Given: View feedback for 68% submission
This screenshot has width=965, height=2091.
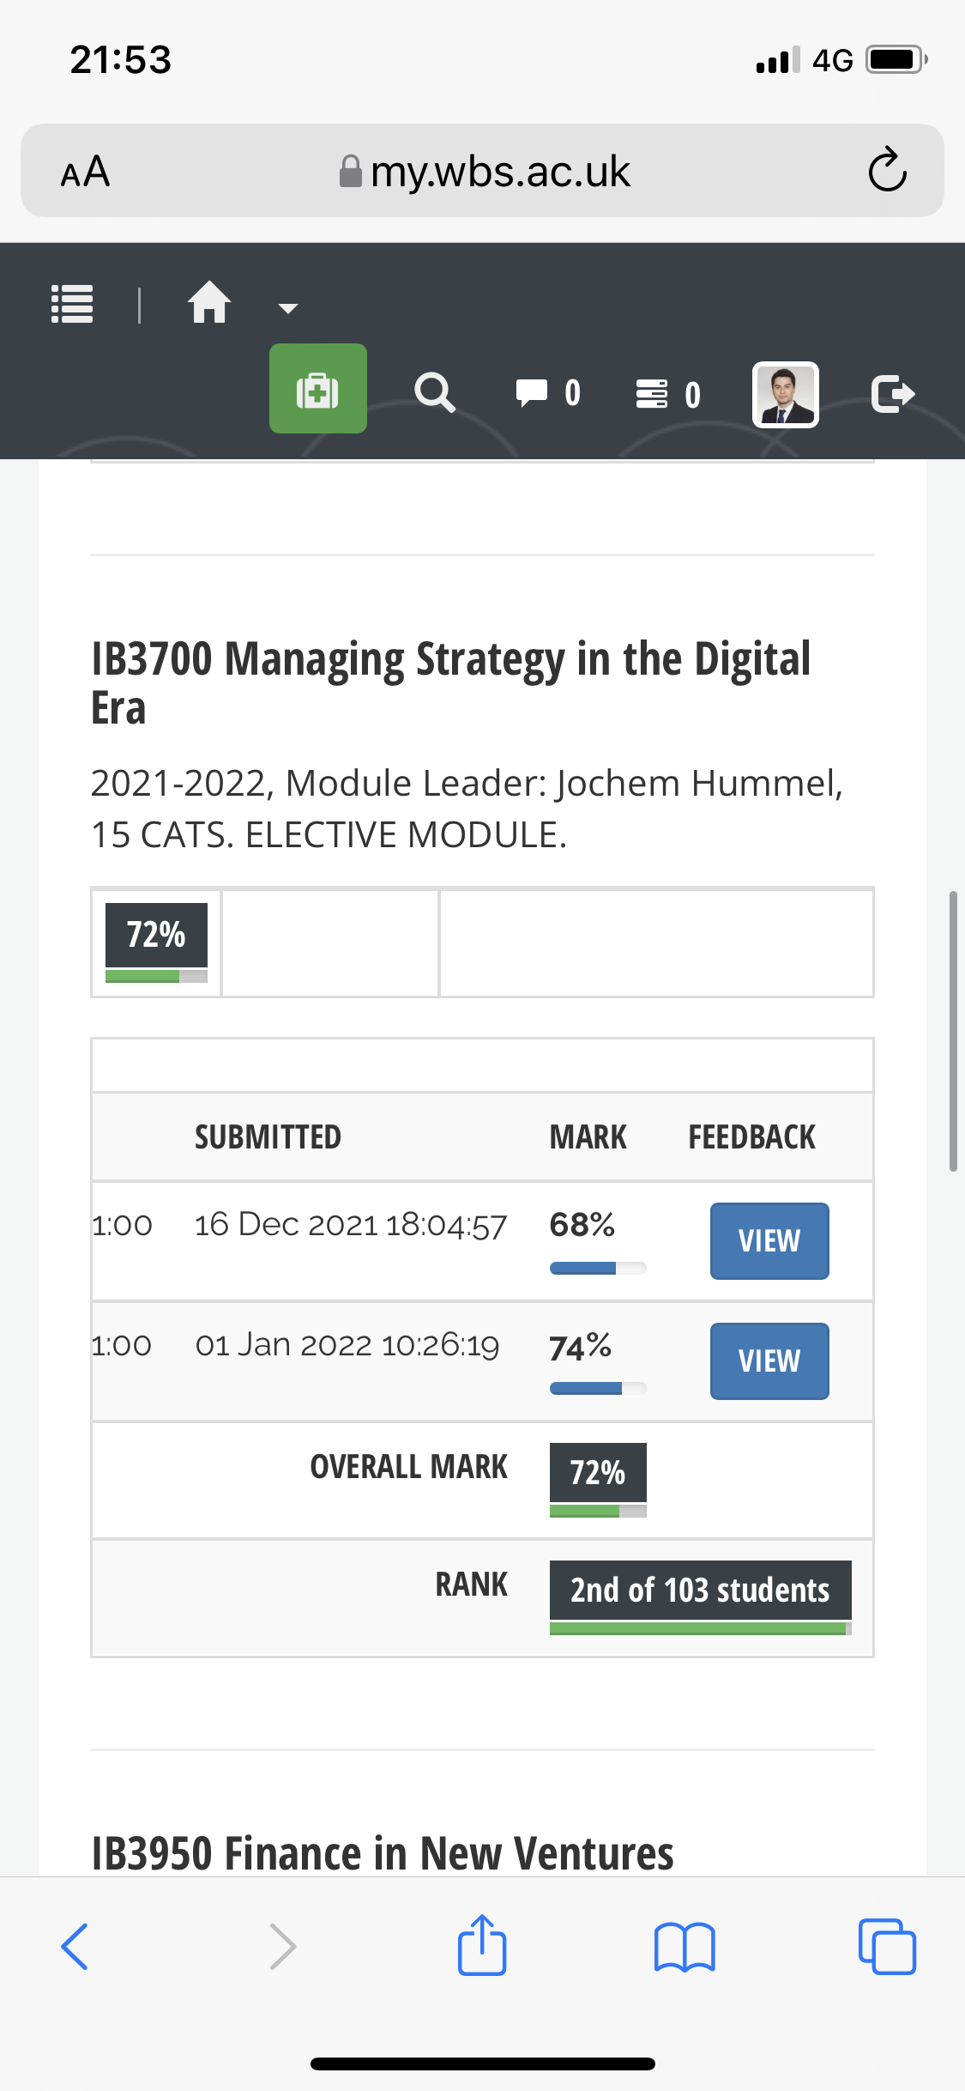Looking at the screenshot, I should click(769, 1241).
